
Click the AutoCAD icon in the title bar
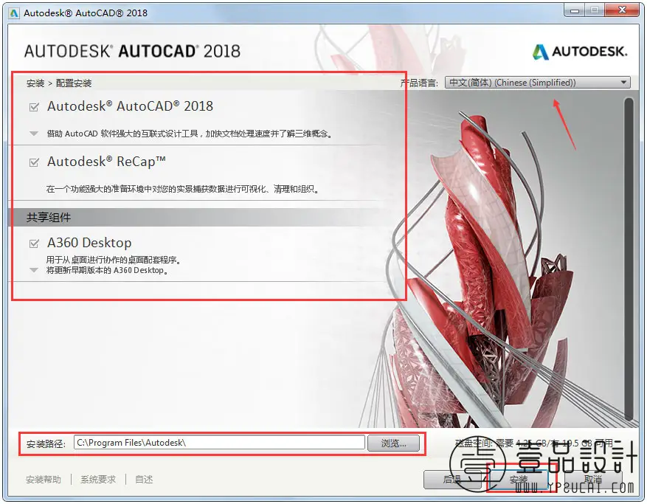[14, 13]
